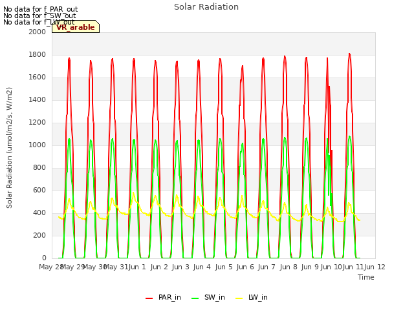Viewport: 414px width, 310px height.
Task: Click the 200 y-axis tick label
Action: (39, 235)
